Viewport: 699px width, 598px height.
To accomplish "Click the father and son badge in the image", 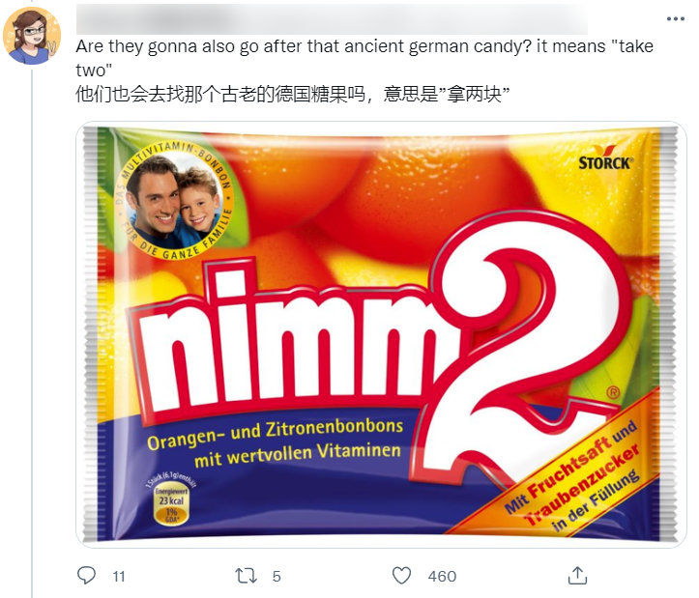I will point(174,201).
